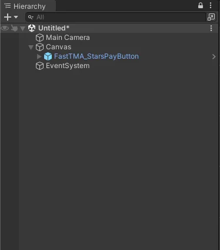Click the search magnifier filter icon
220x250 pixels.
click(x=31, y=17)
